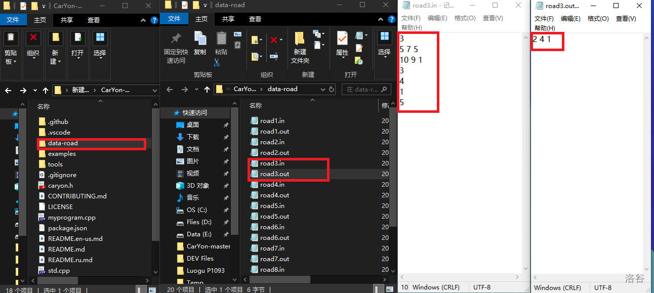This screenshot has width=654, height=293.
Task: Click the scissors Cut icon in ribbon
Action: pos(217,63)
